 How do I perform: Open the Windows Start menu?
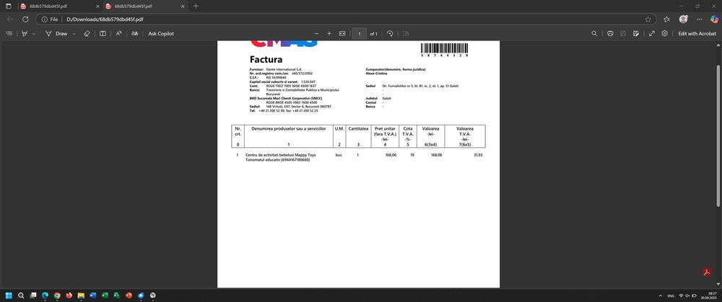[x=9, y=295]
